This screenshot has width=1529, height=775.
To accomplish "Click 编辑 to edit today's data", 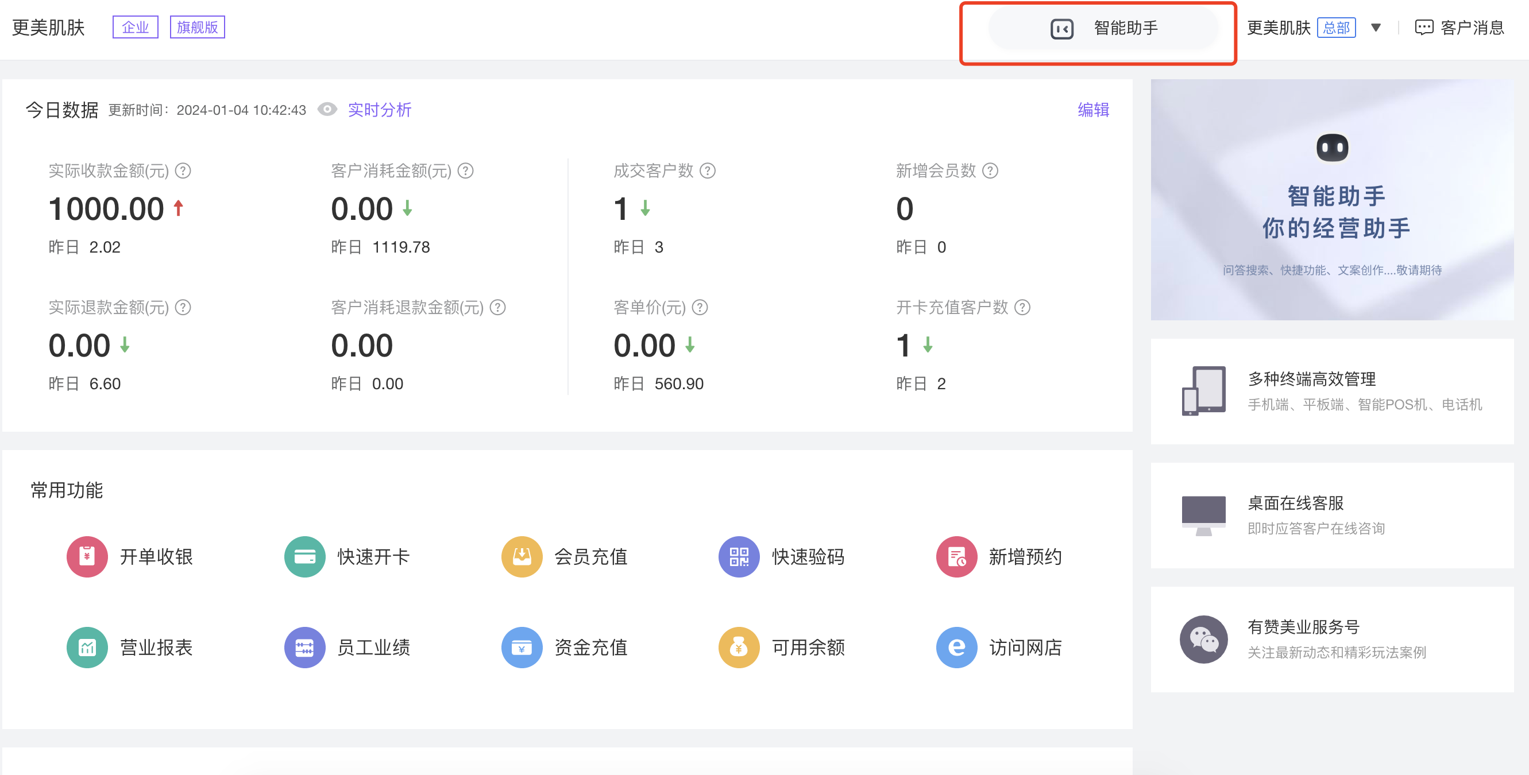I will (x=1093, y=110).
